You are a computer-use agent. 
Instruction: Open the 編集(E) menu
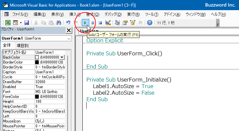pos(40,14)
